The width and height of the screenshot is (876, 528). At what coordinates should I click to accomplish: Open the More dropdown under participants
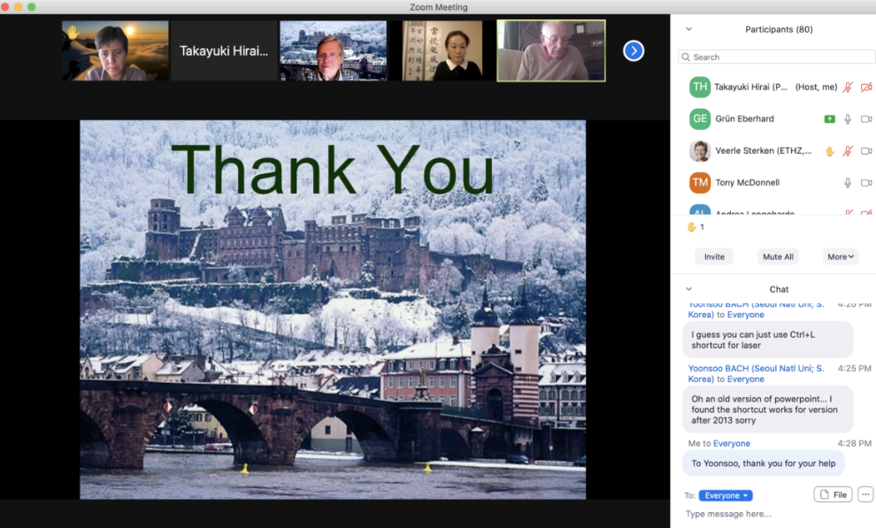(x=841, y=256)
